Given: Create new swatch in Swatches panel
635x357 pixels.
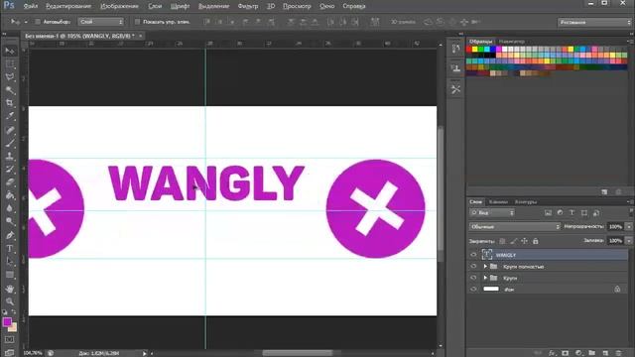Looking at the screenshot, I should [x=604, y=191].
